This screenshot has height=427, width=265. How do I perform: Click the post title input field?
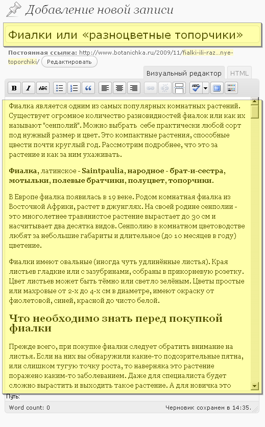132,35
